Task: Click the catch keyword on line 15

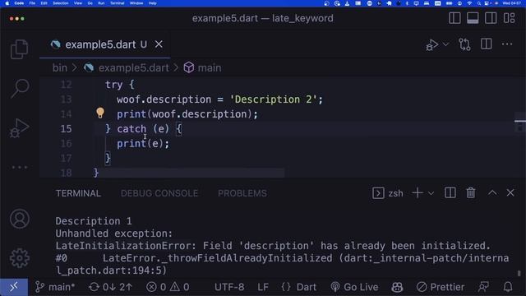Action: point(131,129)
